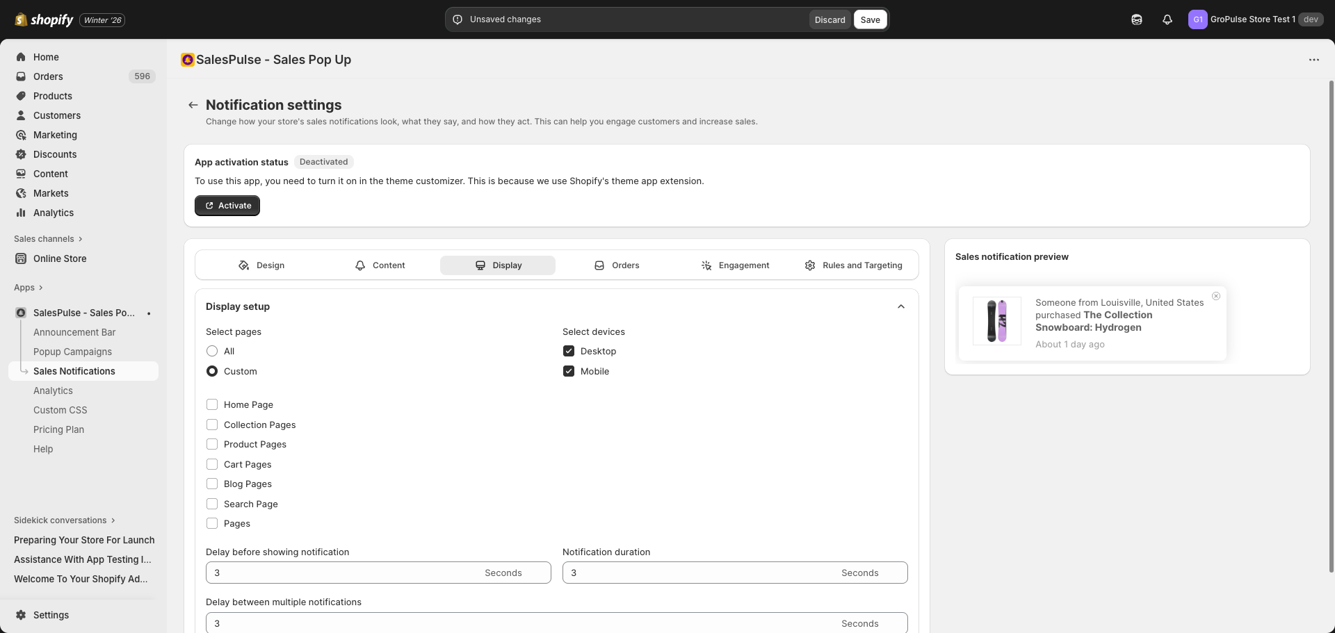The height and width of the screenshot is (633, 1335).
Task: Click the SalesPulse app icon in sidebar
Action: [x=20, y=313]
